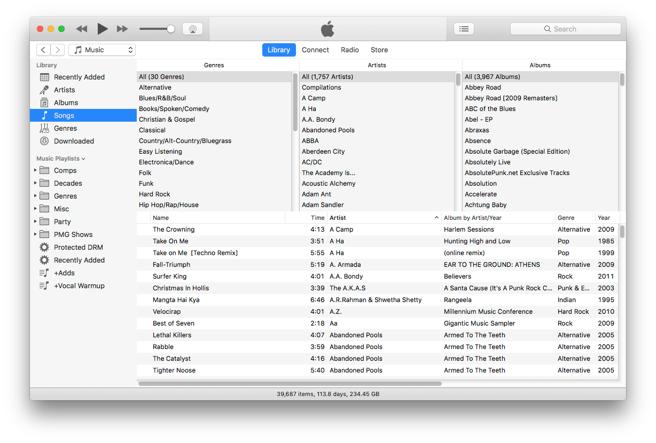The width and height of the screenshot is (656, 443).
Task: Switch to the Radio tab
Action: point(350,50)
